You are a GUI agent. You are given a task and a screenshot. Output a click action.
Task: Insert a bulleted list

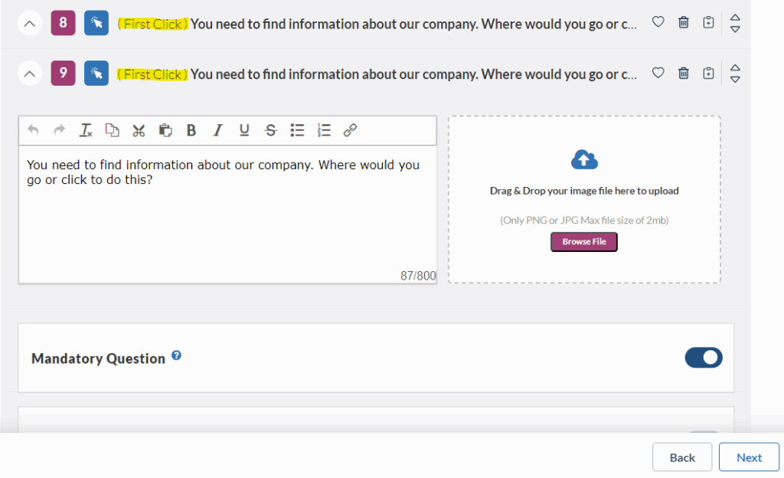pyautogui.click(x=297, y=129)
